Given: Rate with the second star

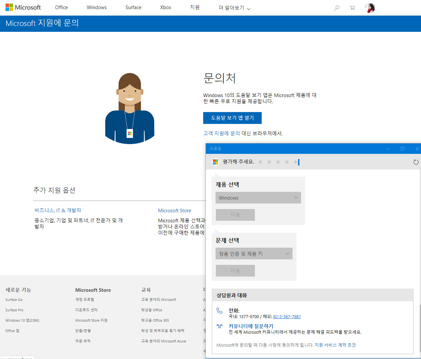Looking at the screenshot, I should point(269,162).
